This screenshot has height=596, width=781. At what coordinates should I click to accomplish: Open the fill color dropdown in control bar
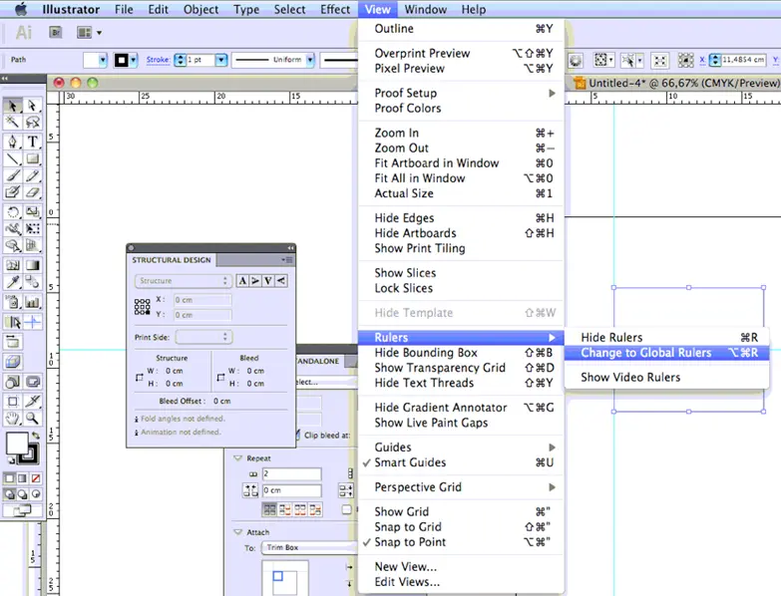coord(103,60)
